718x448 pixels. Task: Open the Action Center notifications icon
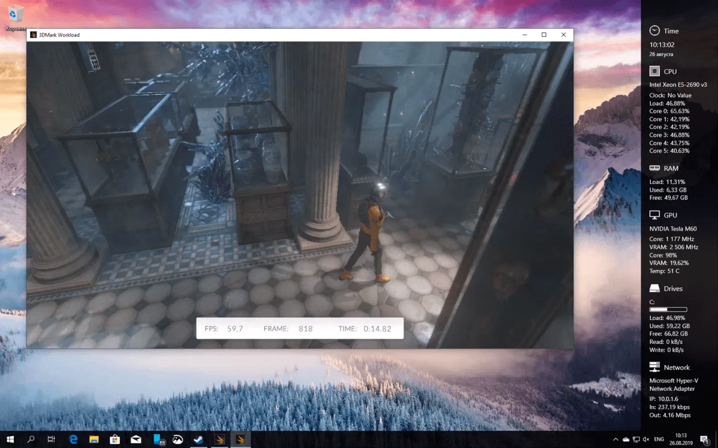point(705,439)
